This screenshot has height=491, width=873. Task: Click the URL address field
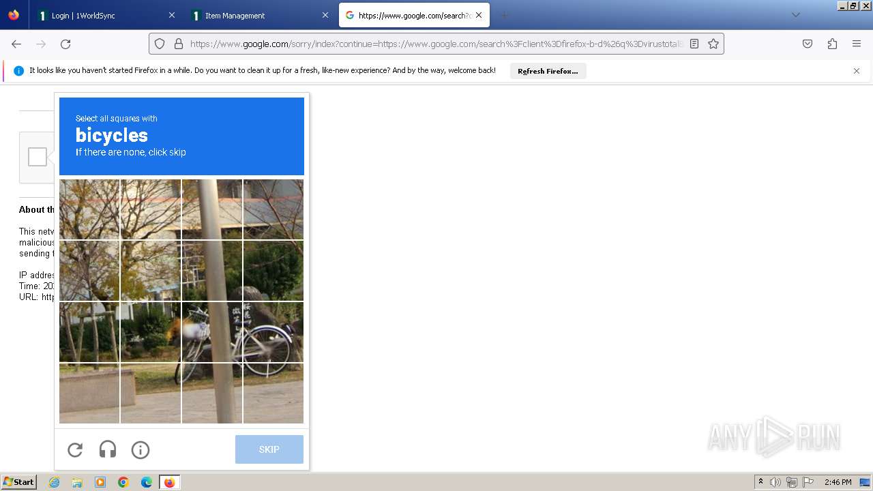(x=436, y=44)
